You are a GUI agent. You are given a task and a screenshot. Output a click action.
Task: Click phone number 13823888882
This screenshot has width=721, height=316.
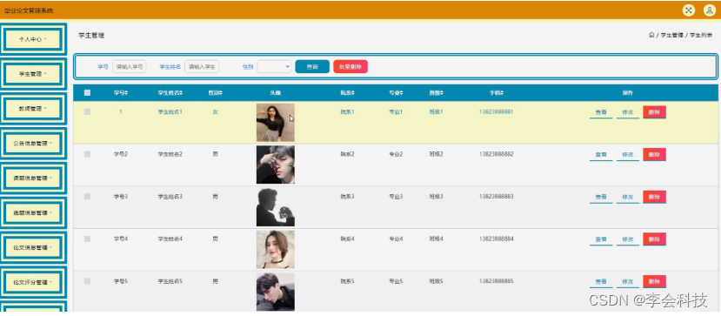click(x=496, y=154)
